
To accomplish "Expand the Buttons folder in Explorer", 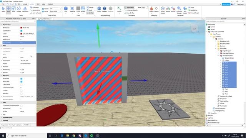I will click(x=216, y=46).
